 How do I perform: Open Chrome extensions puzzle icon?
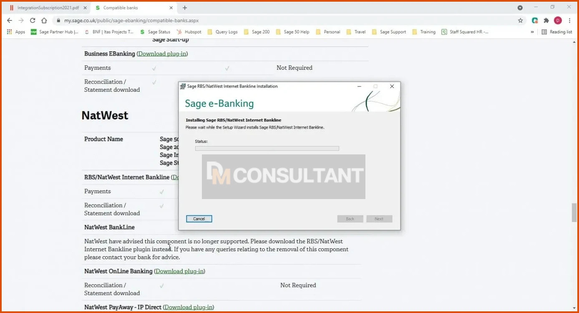(546, 20)
